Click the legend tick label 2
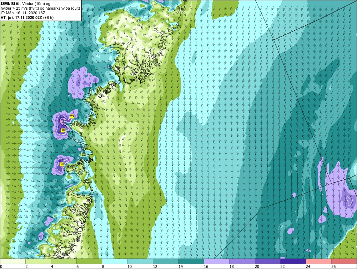This screenshot has width=357, height=269. (x=27, y=266)
